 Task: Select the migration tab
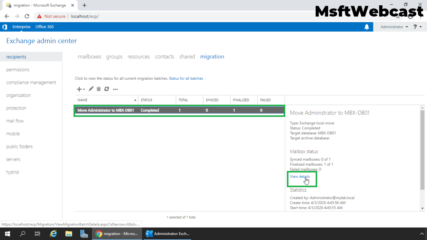pos(212,57)
